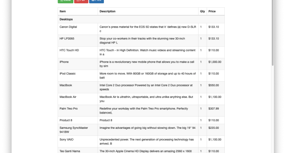The image size is (286, 153).
Task: Click the iPhone price $1,000.00
Action: point(215,62)
